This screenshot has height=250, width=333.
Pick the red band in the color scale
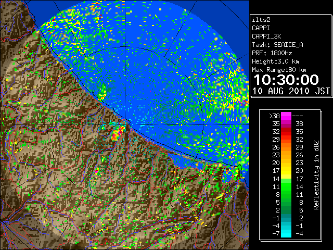[286, 132]
